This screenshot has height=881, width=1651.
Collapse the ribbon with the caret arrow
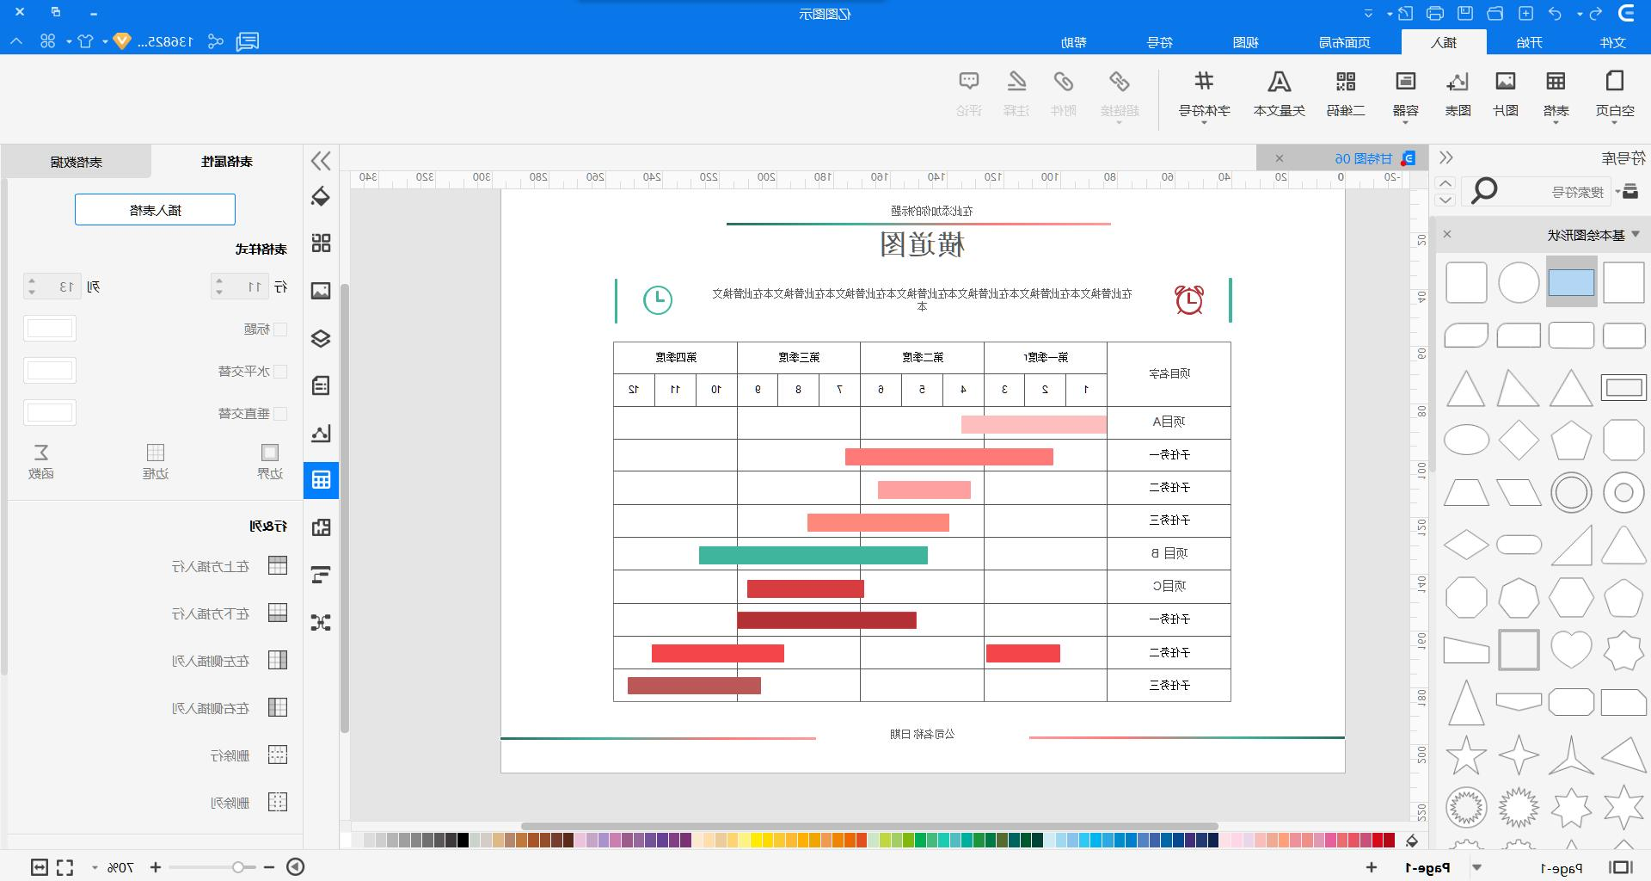(17, 41)
